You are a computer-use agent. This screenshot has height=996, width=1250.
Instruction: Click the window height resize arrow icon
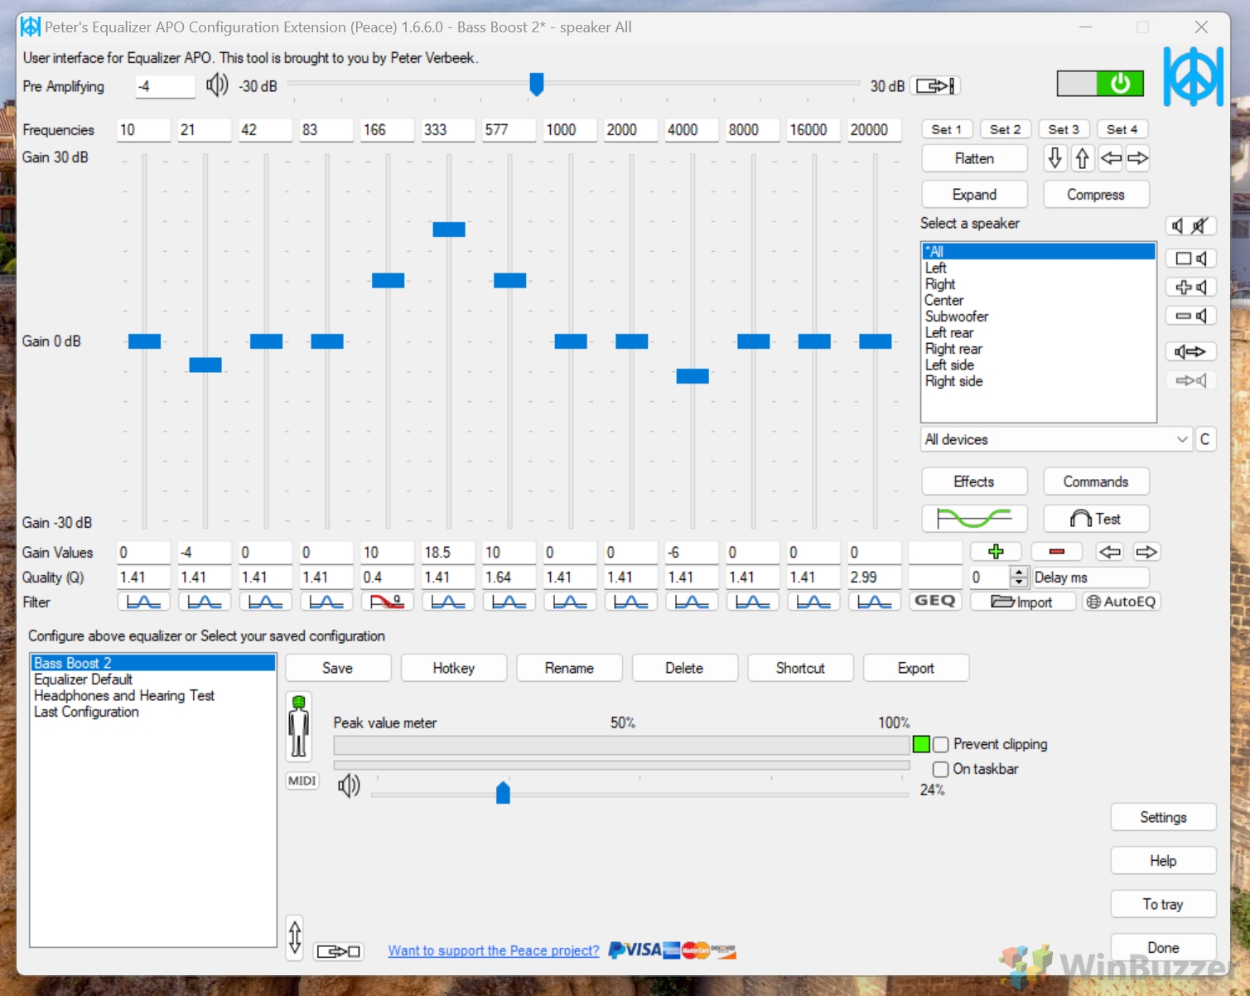tap(295, 938)
